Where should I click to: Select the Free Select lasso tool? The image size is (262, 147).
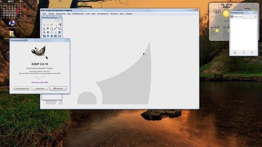tap(52, 24)
